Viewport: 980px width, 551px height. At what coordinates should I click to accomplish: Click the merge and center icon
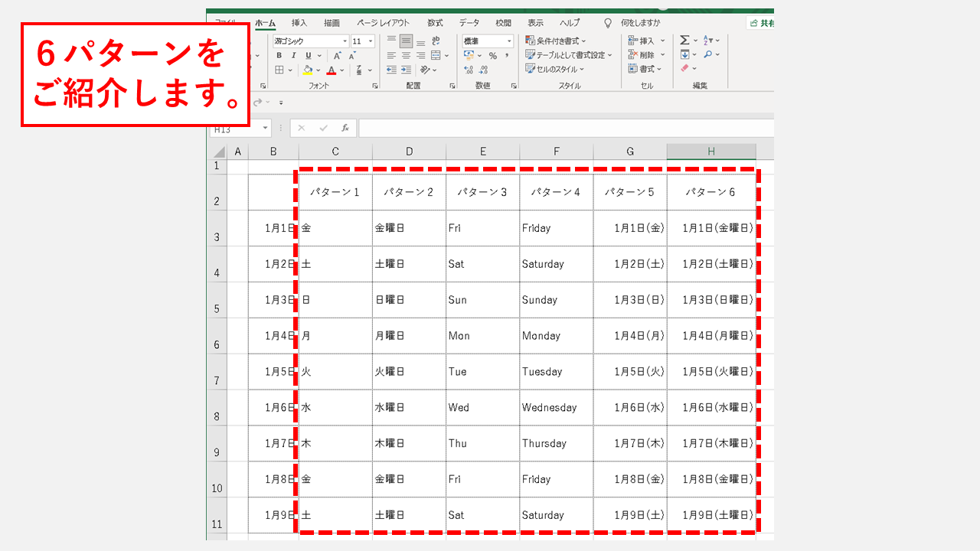coord(436,55)
